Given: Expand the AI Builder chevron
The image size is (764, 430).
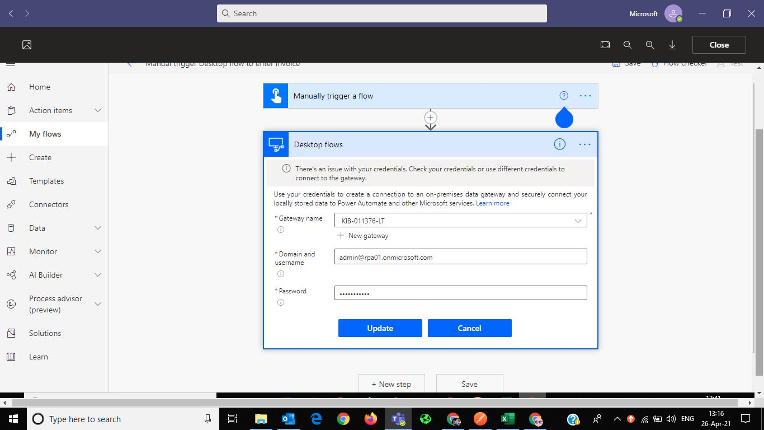Looking at the screenshot, I should point(98,275).
